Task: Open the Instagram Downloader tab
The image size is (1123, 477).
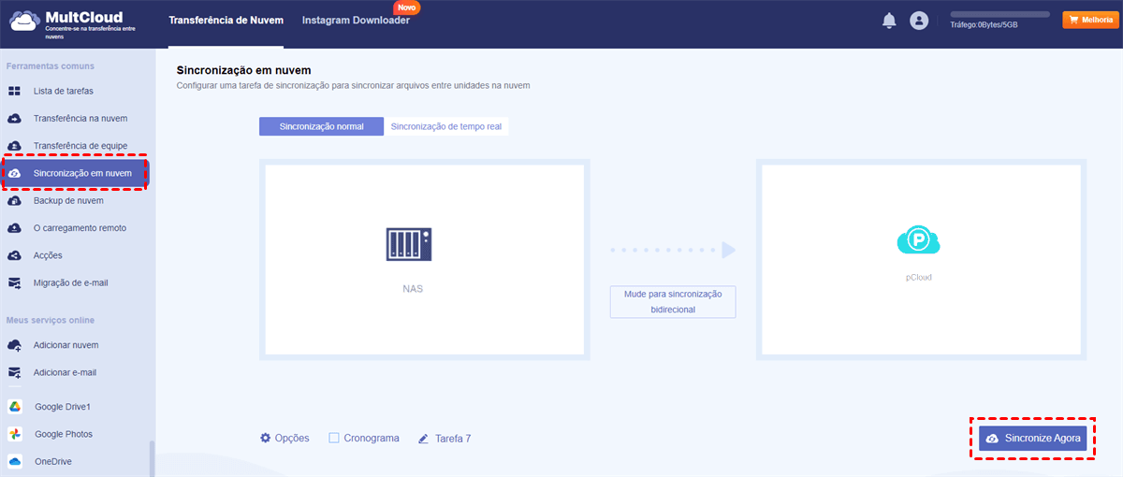Action: 356,20
